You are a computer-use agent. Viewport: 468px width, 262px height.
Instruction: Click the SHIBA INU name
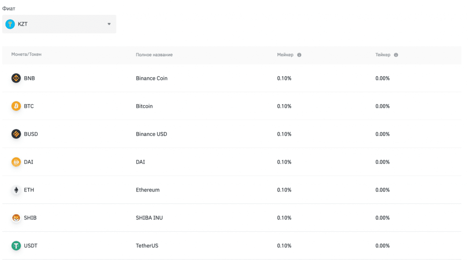[x=149, y=218]
